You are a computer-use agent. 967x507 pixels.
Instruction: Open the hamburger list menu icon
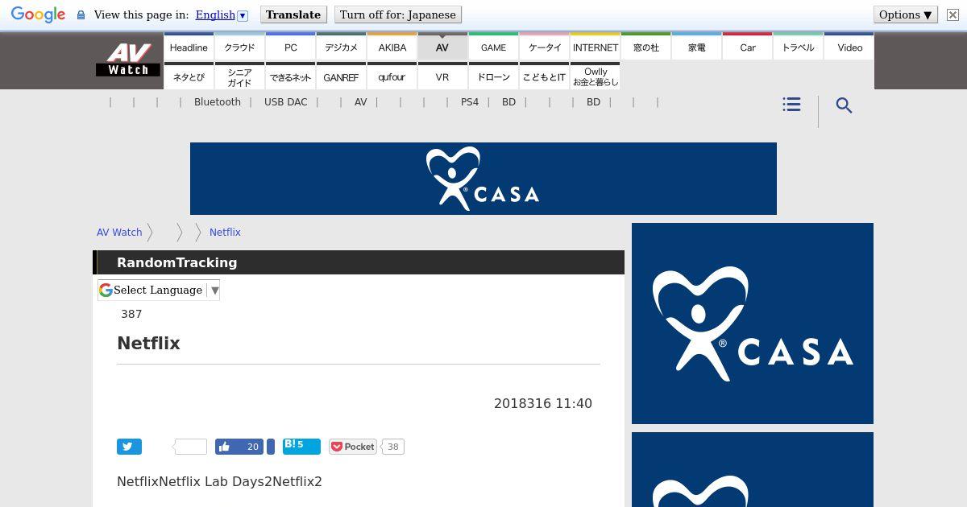pyautogui.click(x=791, y=105)
